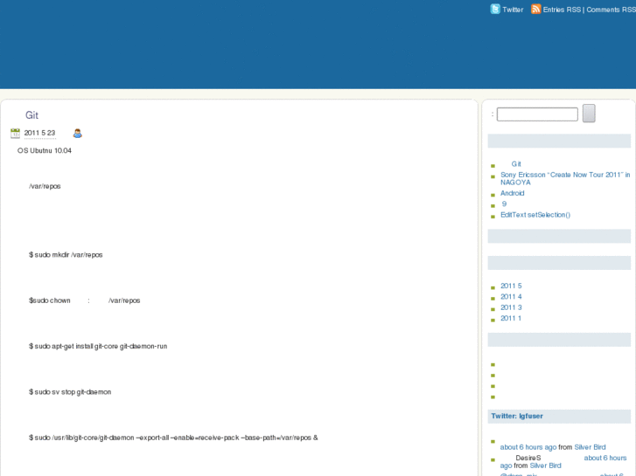Open the Git post title
This screenshot has width=636, height=476.
(x=31, y=115)
